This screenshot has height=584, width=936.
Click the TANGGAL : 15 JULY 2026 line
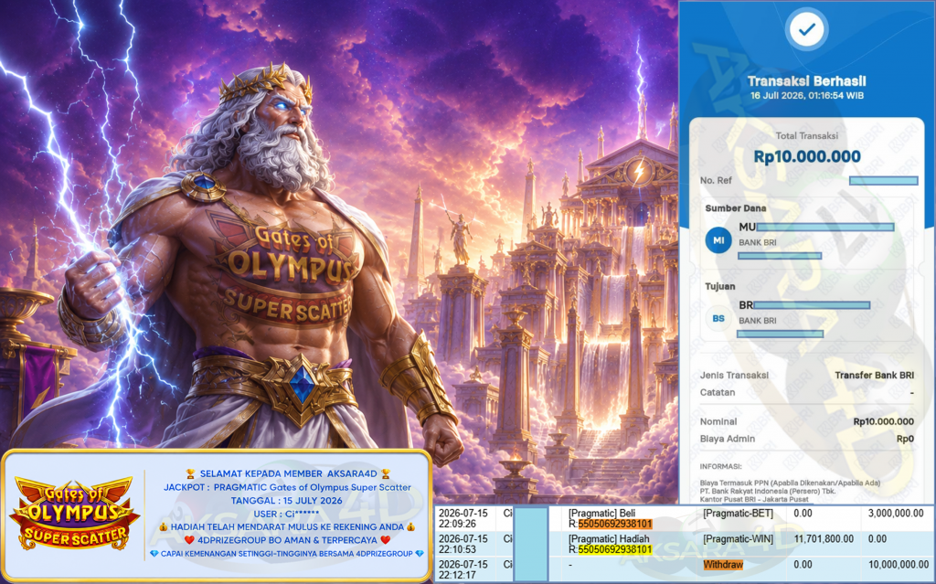click(x=286, y=501)
